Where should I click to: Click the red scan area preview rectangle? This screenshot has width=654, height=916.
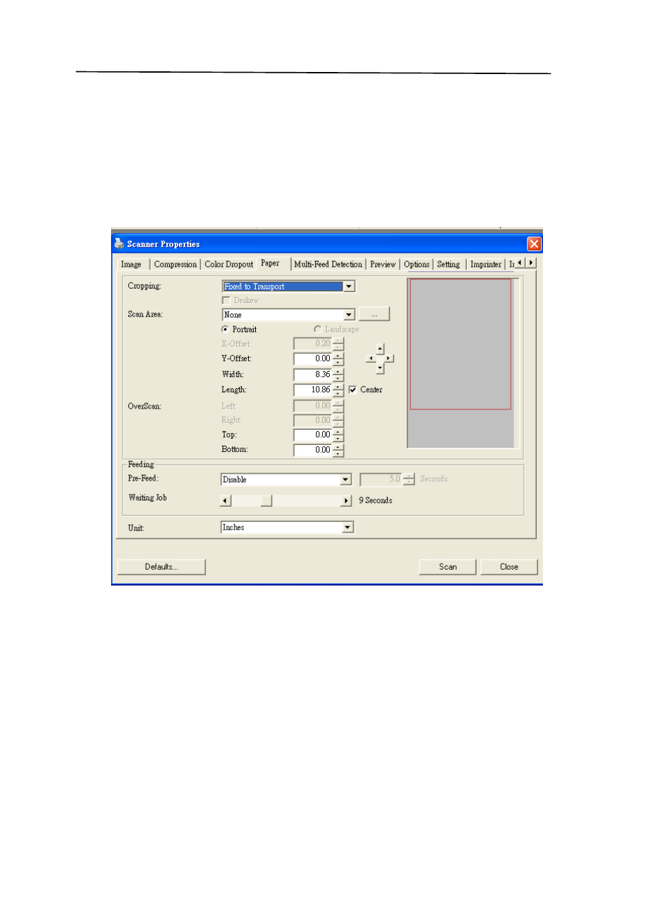point(460,344)
